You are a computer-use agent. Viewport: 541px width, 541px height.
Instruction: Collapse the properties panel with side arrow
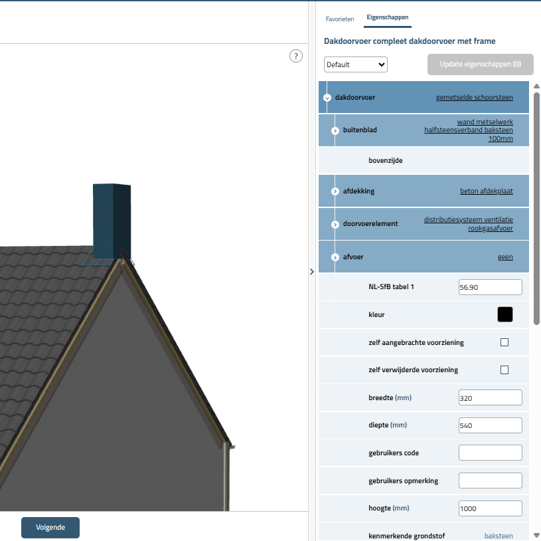[x=312, y=271]
